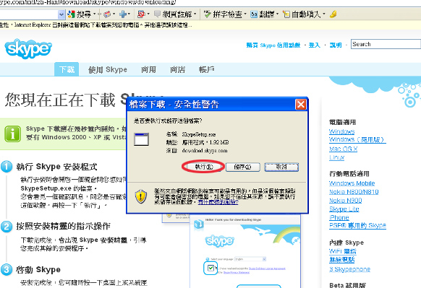
Task: Click the colorful news toolbar icon beside the search button
Action: (x=107, y=14)
